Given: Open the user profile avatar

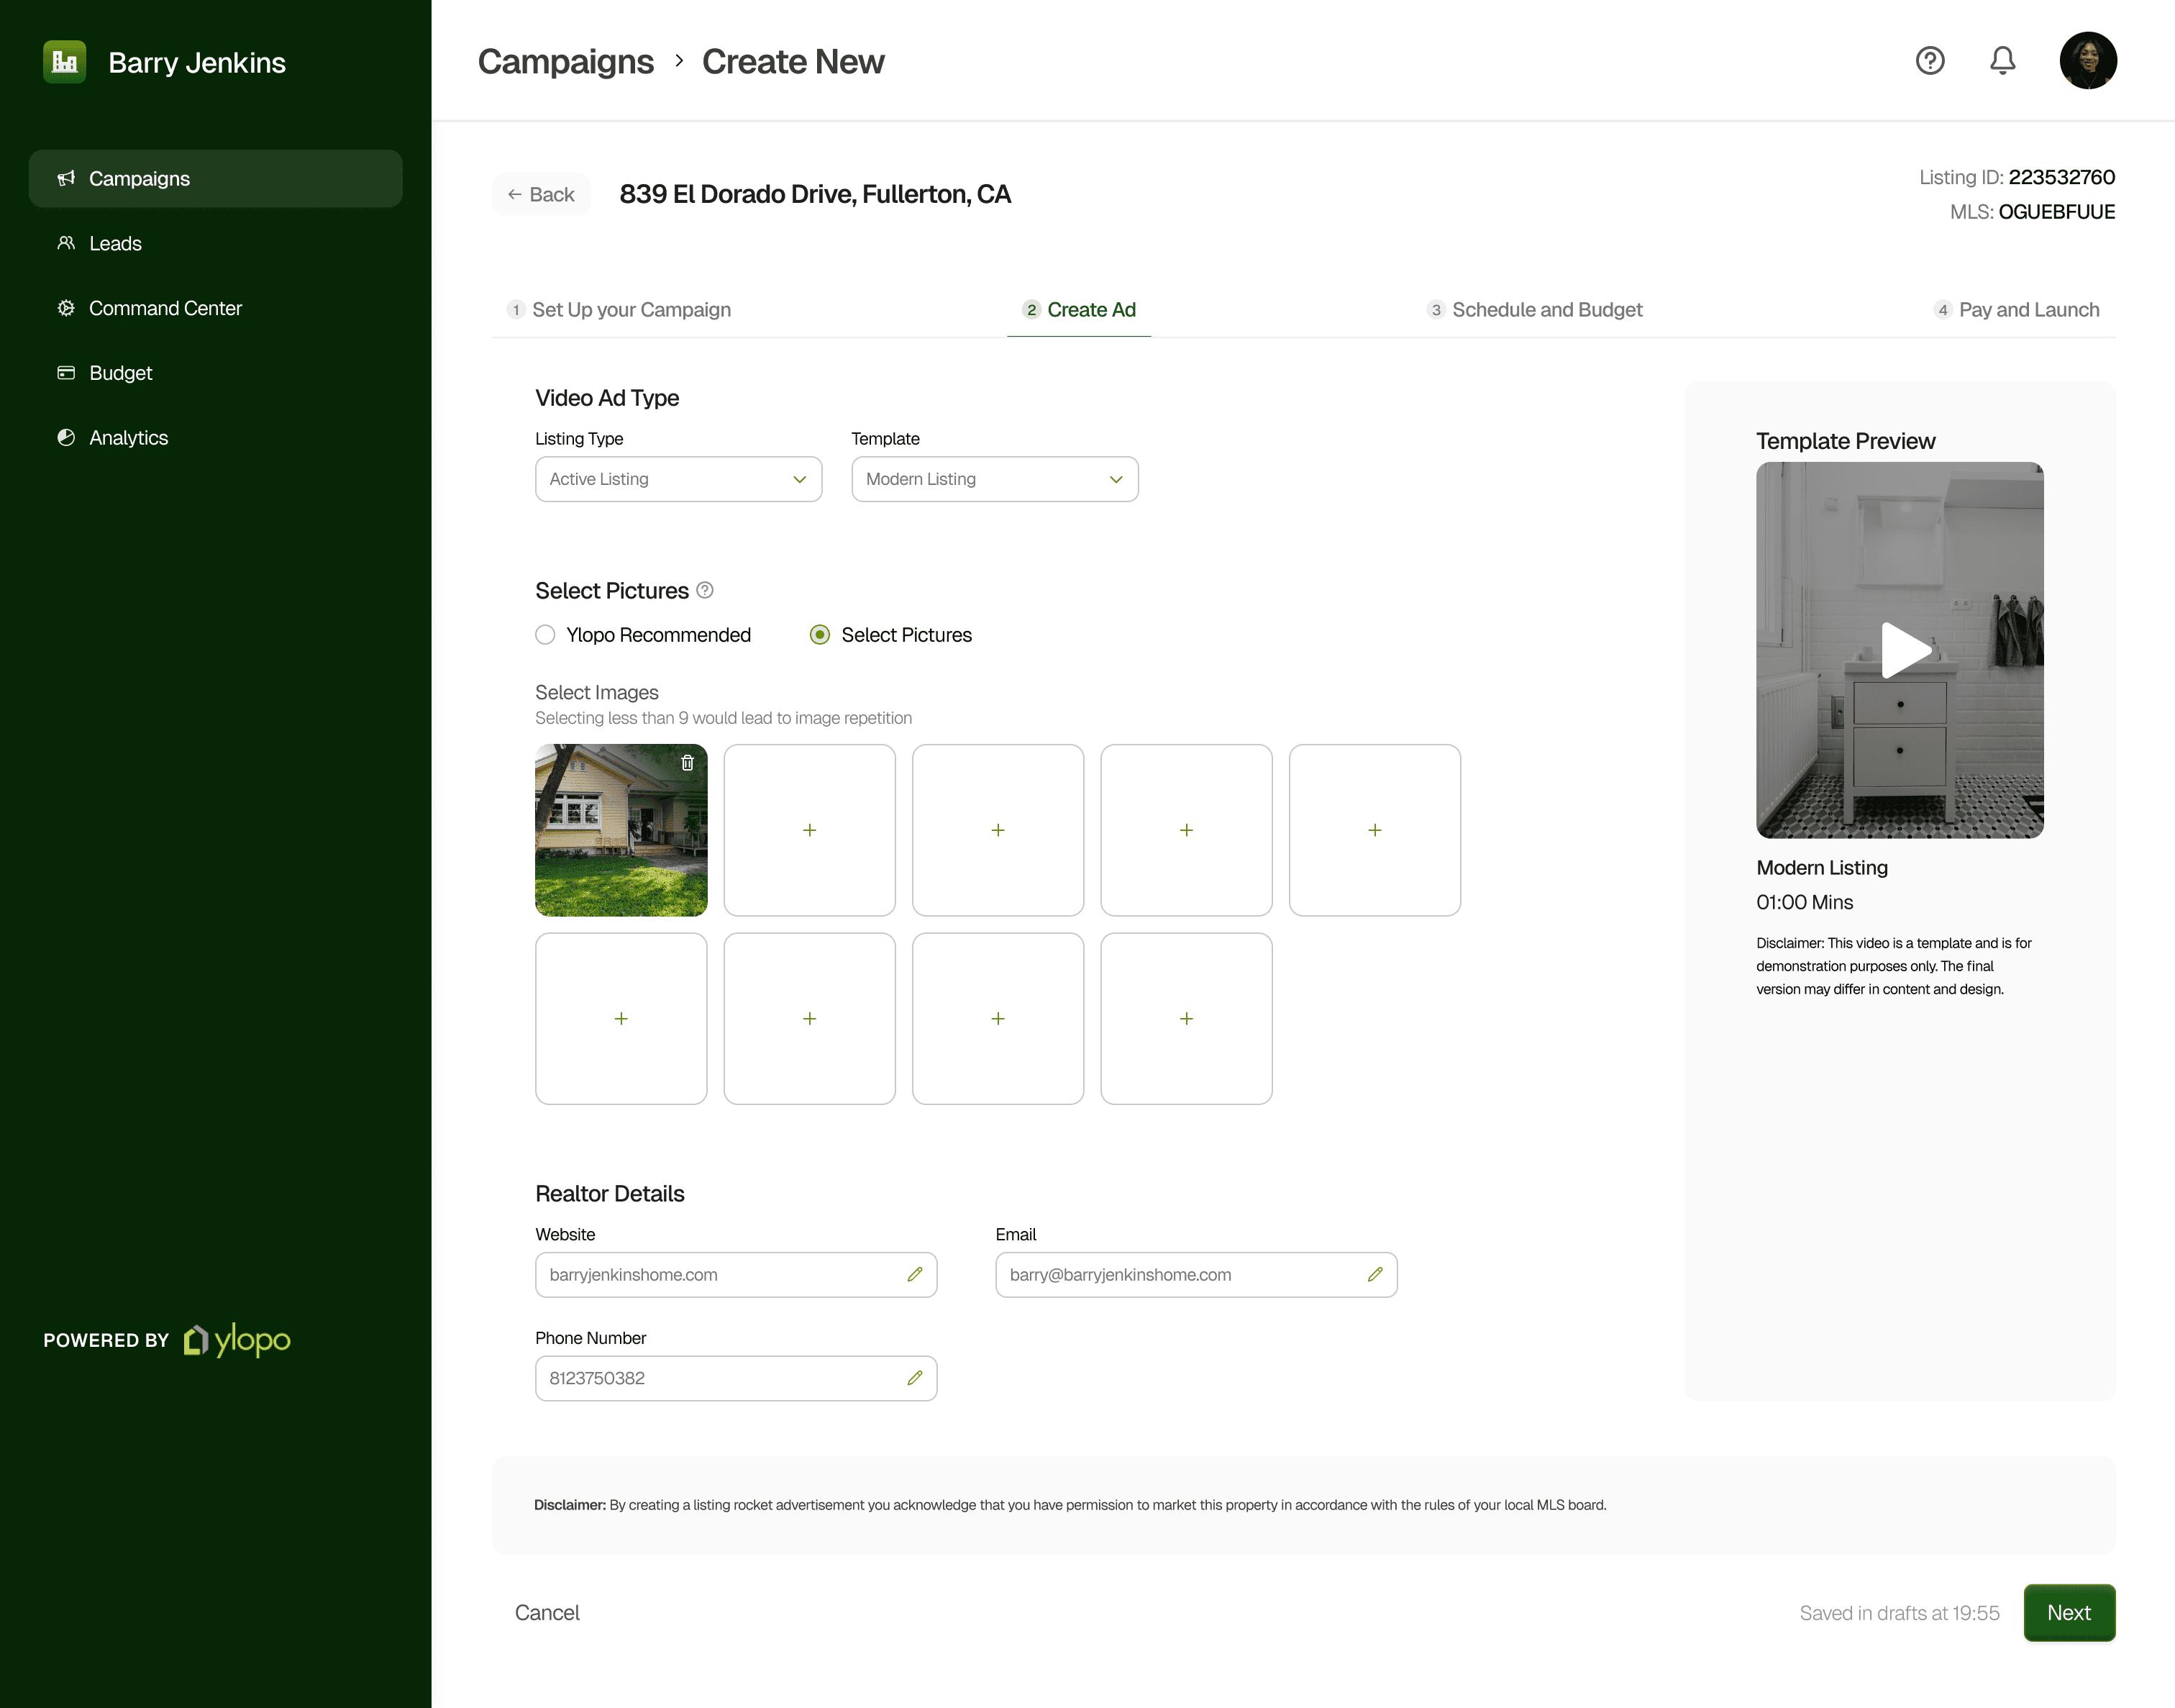Looking at the screenshot, I should click(2087, 61).
